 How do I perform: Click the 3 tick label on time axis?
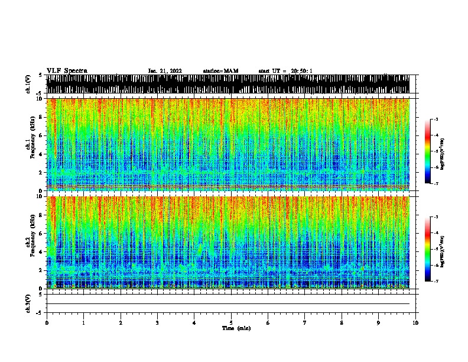(157, 323)
